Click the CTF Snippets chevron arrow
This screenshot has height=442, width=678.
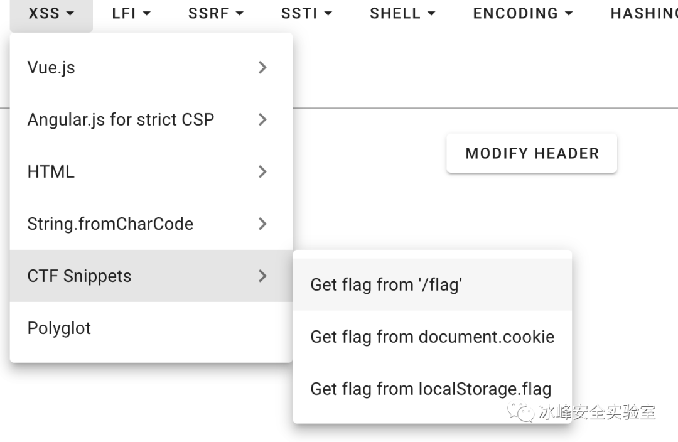tap(262, 276)
